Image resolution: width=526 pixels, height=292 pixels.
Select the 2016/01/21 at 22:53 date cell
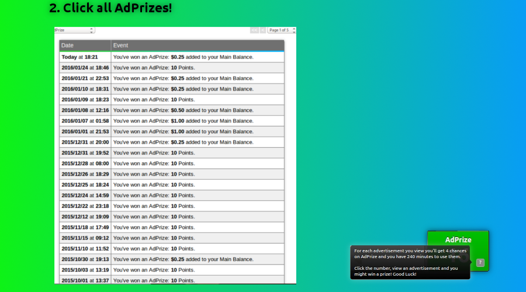tap(85, 78)
